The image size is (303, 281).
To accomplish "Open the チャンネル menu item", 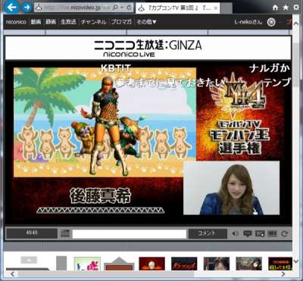I will 93,22.
